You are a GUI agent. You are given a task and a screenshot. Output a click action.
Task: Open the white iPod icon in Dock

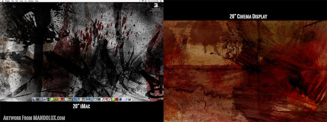point(81,99)
